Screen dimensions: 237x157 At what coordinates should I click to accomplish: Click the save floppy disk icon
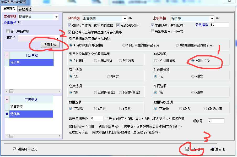coord(187,149)
